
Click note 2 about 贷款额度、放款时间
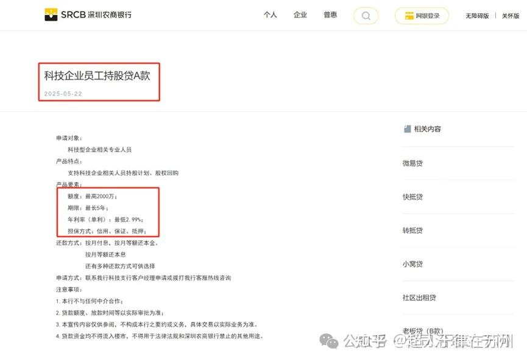click(x=110, y=313)
